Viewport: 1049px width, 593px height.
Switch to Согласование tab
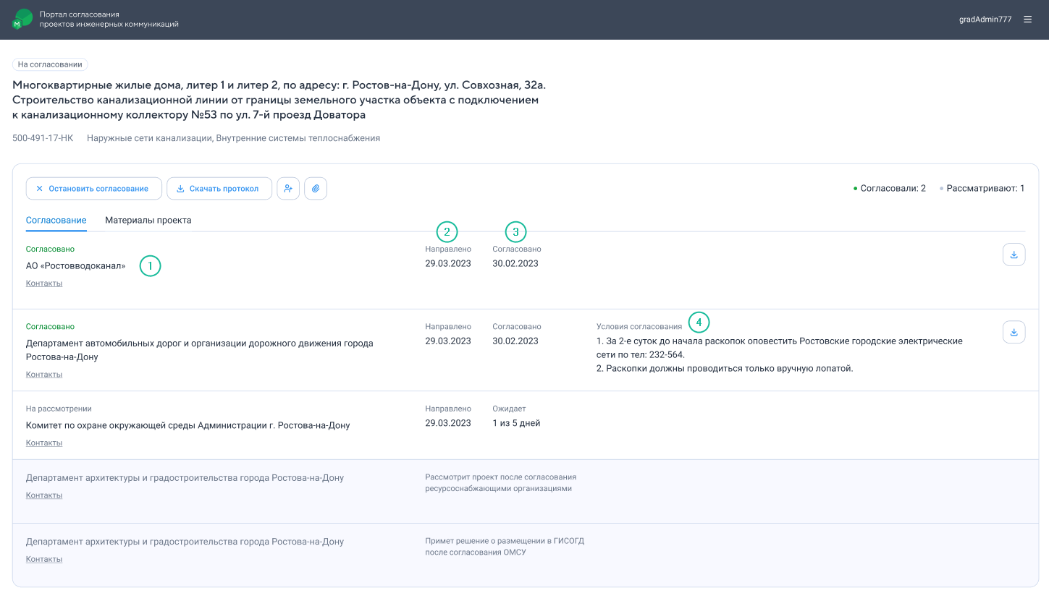point(56,220)
